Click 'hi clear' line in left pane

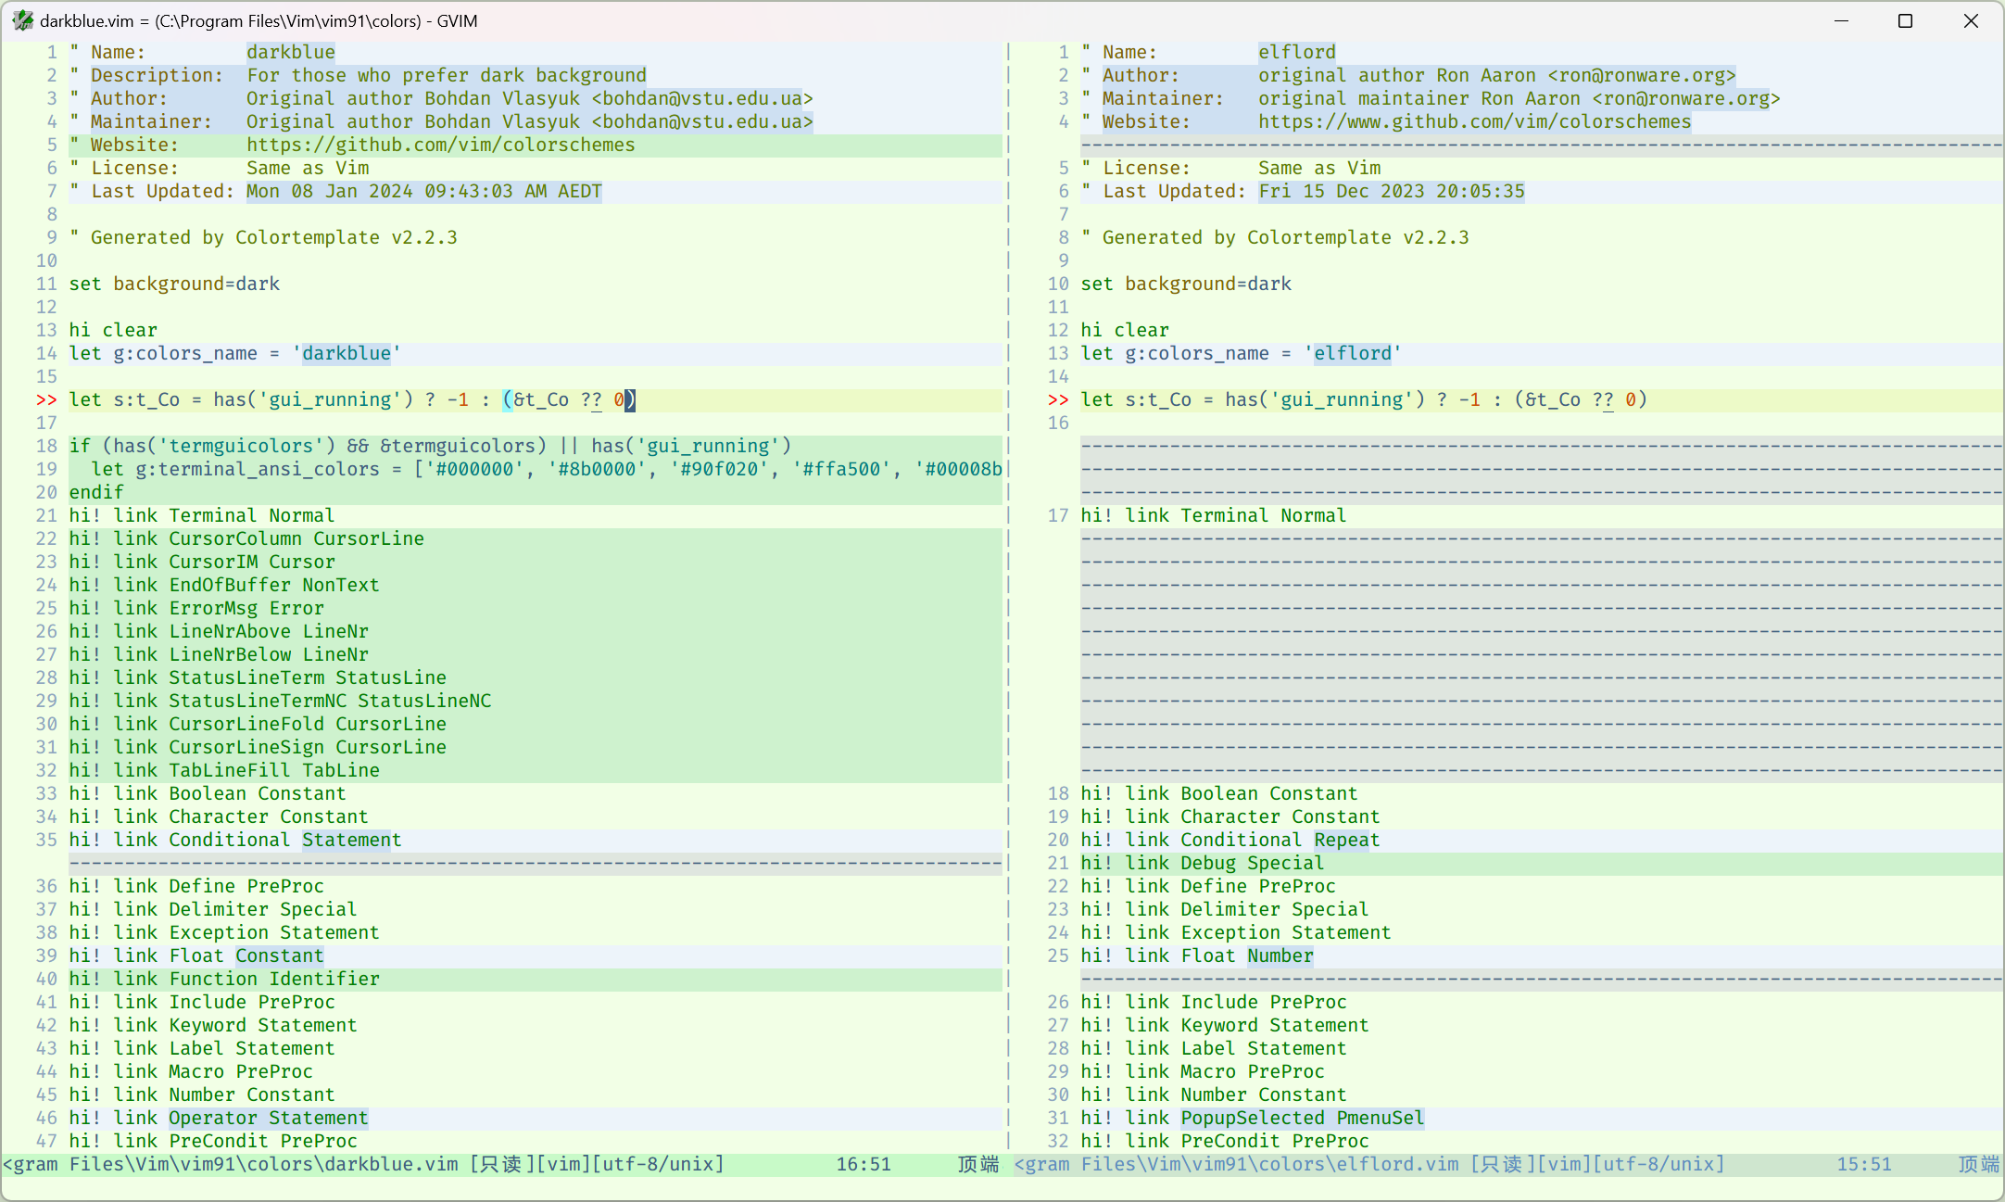113,331
